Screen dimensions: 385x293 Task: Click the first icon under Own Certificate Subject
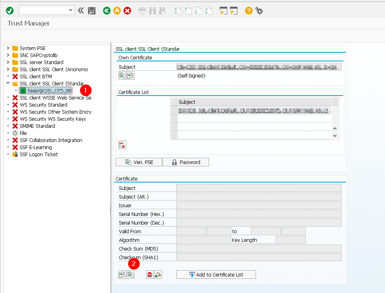(x=122, y=76)
